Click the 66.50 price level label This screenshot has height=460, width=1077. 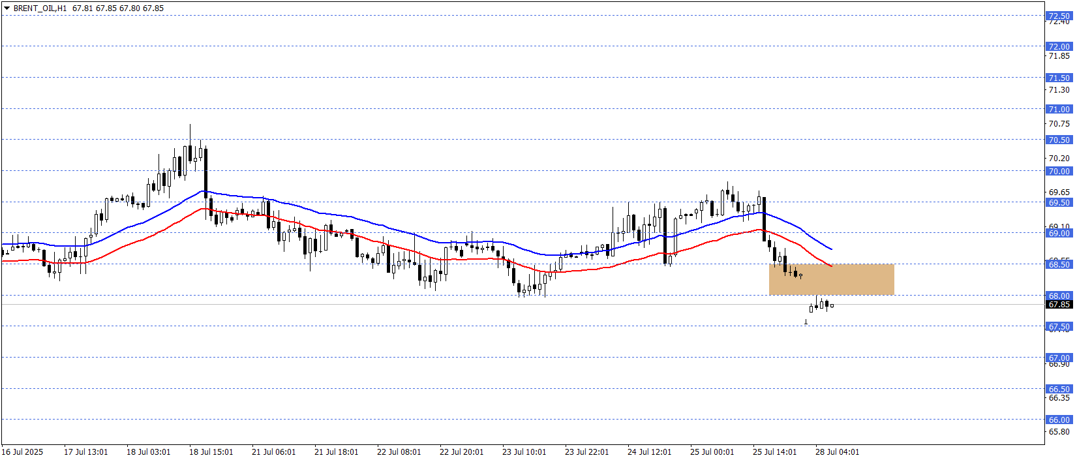coord(1059,389)
